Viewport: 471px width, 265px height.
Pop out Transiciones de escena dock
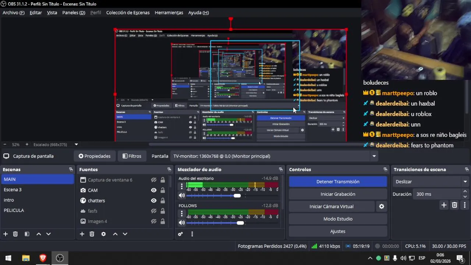pyautogui.click(x=467, y=170)
